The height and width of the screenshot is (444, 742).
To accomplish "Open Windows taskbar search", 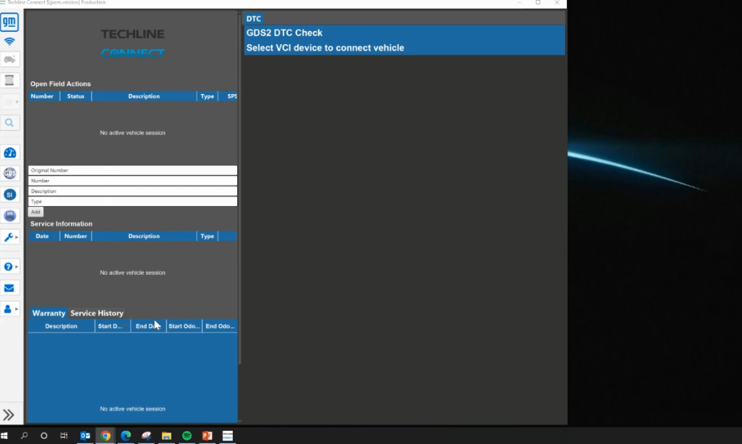I will pyautogui.click(x=24, y=435).
